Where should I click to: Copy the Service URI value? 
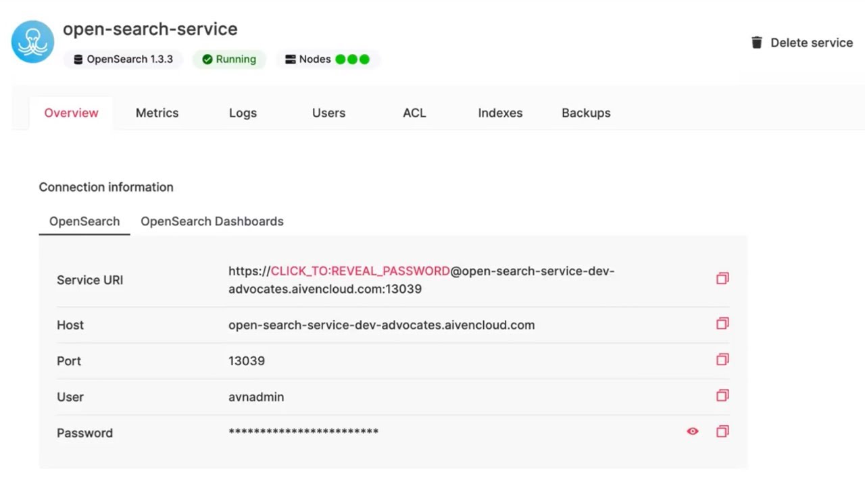(x=722, y=278)
